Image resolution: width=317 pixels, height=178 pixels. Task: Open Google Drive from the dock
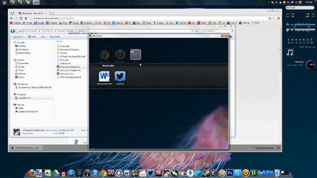pyautogui.click(x=55, y=173)
